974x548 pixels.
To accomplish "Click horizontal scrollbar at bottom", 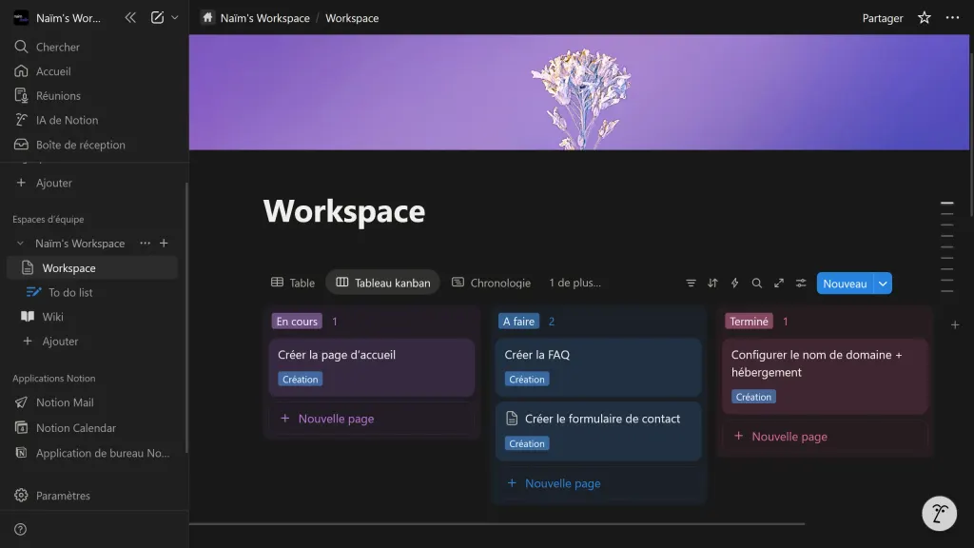I will click(497, 524).
